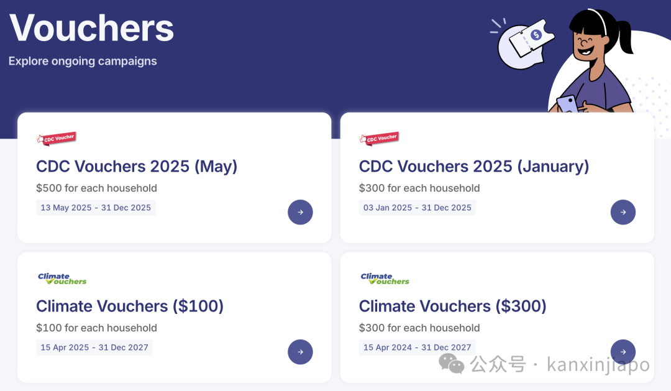Click the voucher ticket illustration in header
Viewport: 671px width, 391px height.
[x=523, y=43]
